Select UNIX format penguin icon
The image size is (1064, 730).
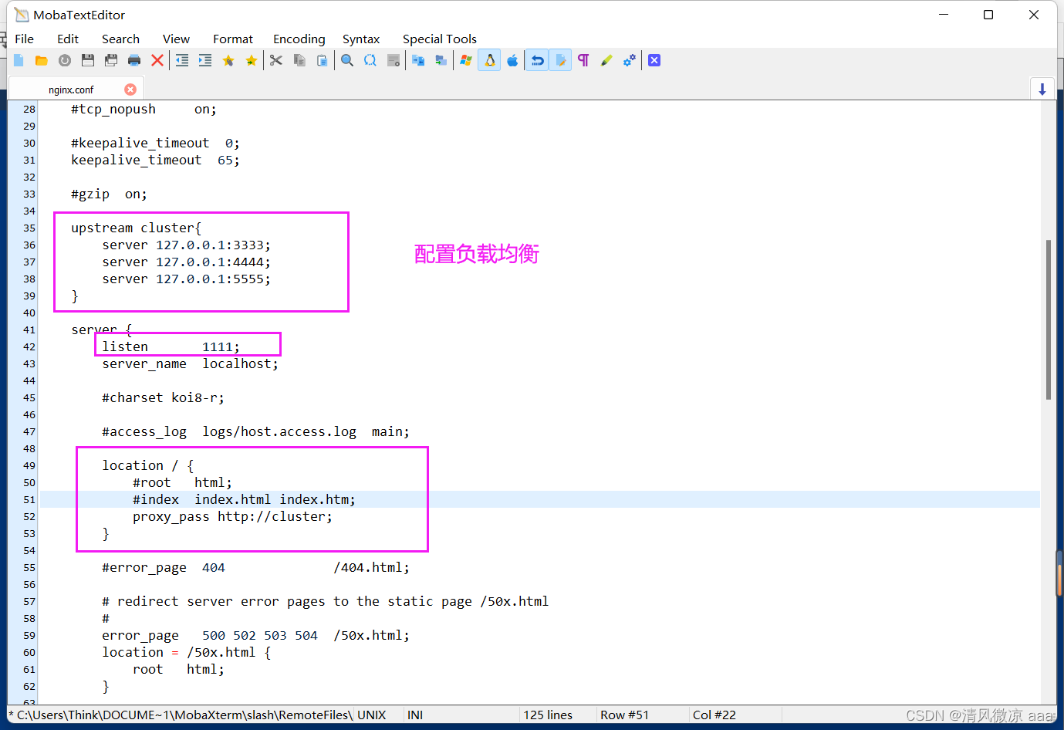pos(489,60)
